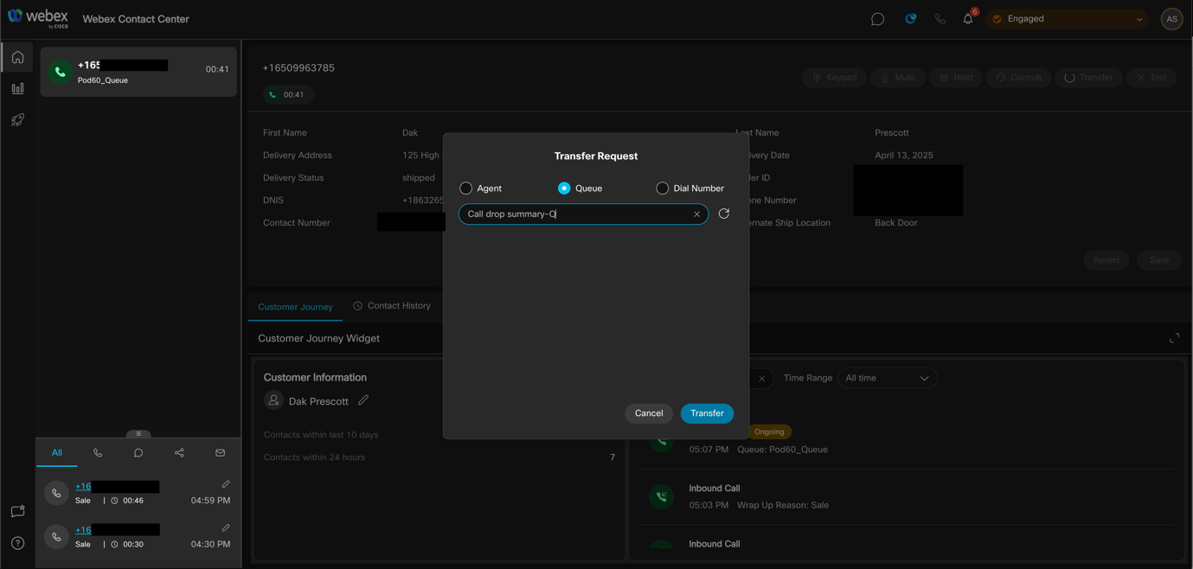Viewport: 1193px width, 569px height.
Task: Click the Home icon in left sidebar
Action: 17,57
